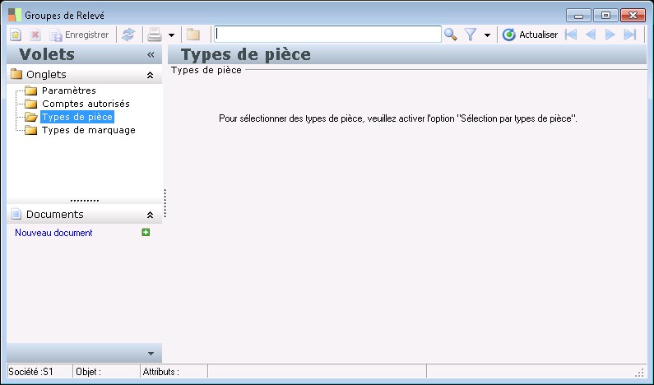Click the Documents section header
This screenshot has width=654, height=385.
tap(84, 215)
